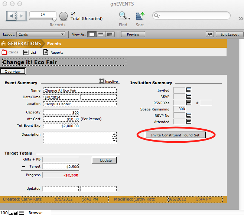This screenshot has width=244, height=215.
Task: Click Invite Constituent Found Set button
Action: [175, 135]
